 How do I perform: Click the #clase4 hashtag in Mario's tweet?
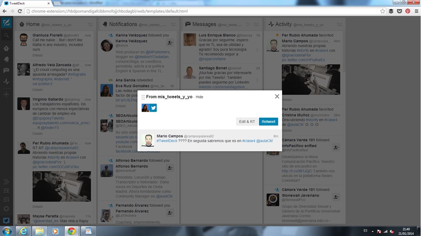pos(248,141)
